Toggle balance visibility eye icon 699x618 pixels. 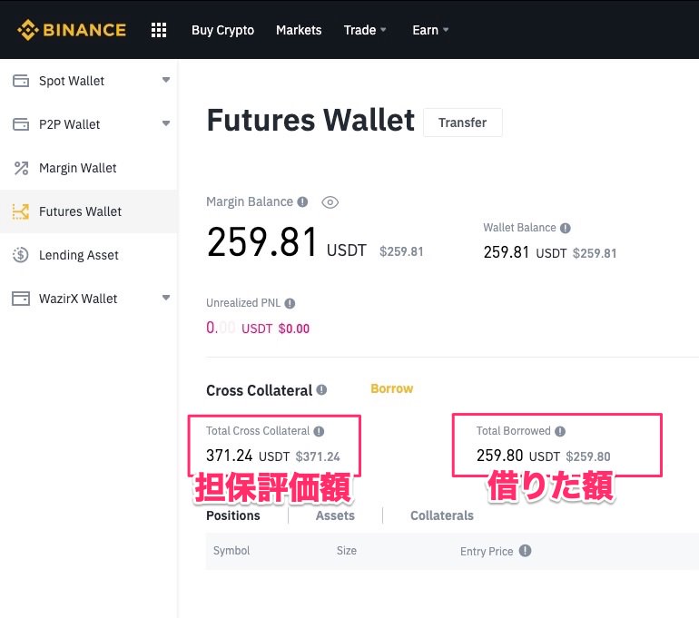click(x=330, y=202)
